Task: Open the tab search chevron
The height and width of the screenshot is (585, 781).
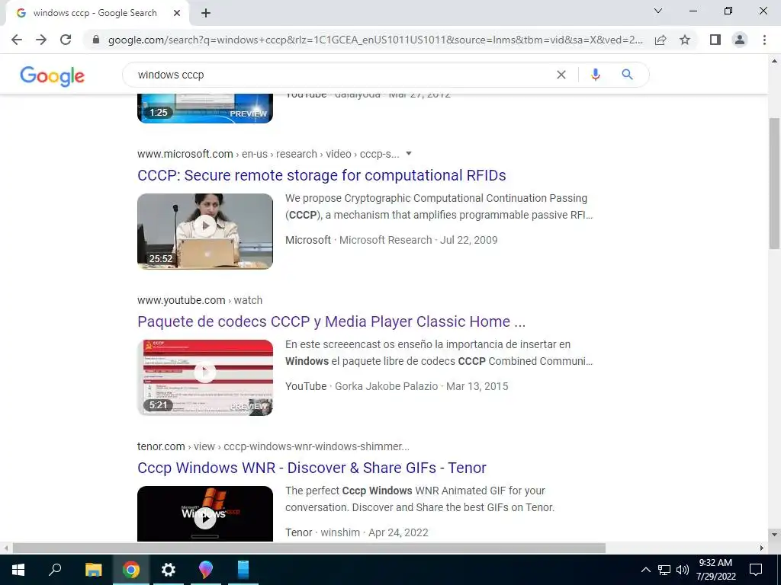Action: [x=658, y=11]
